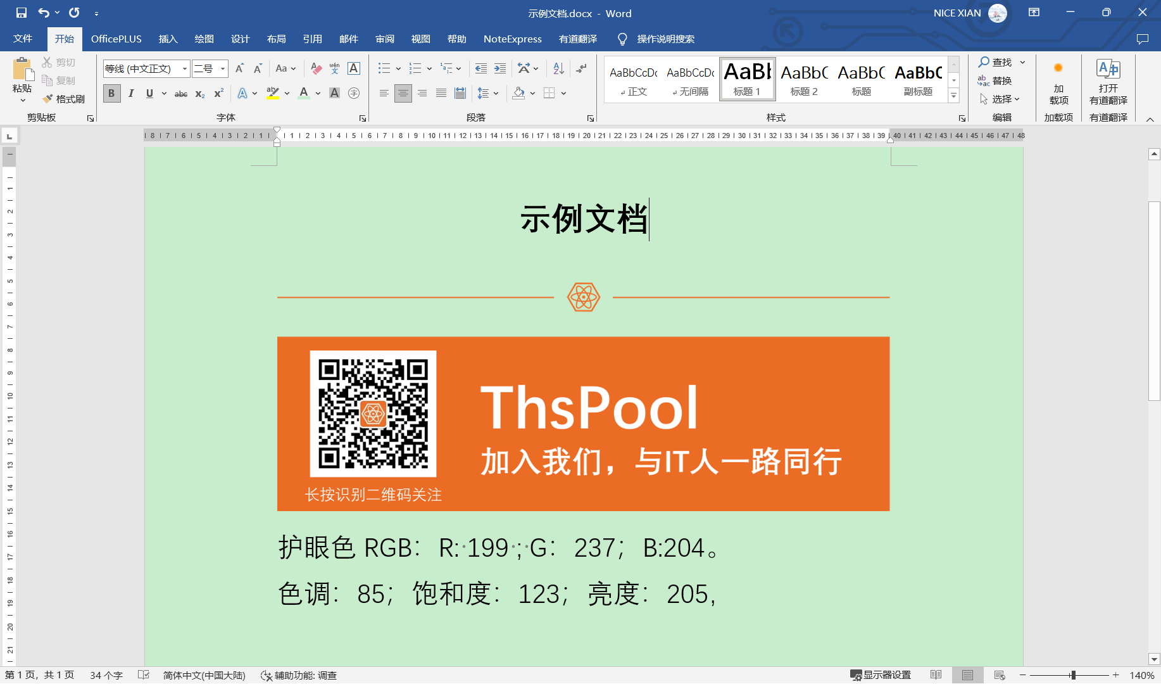Open the font name dropdown
Viewport: 1161px width, 684px height.
[185, 68]
